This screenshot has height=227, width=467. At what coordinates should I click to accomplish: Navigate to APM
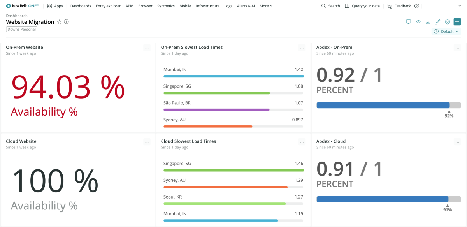coord(130,6)
